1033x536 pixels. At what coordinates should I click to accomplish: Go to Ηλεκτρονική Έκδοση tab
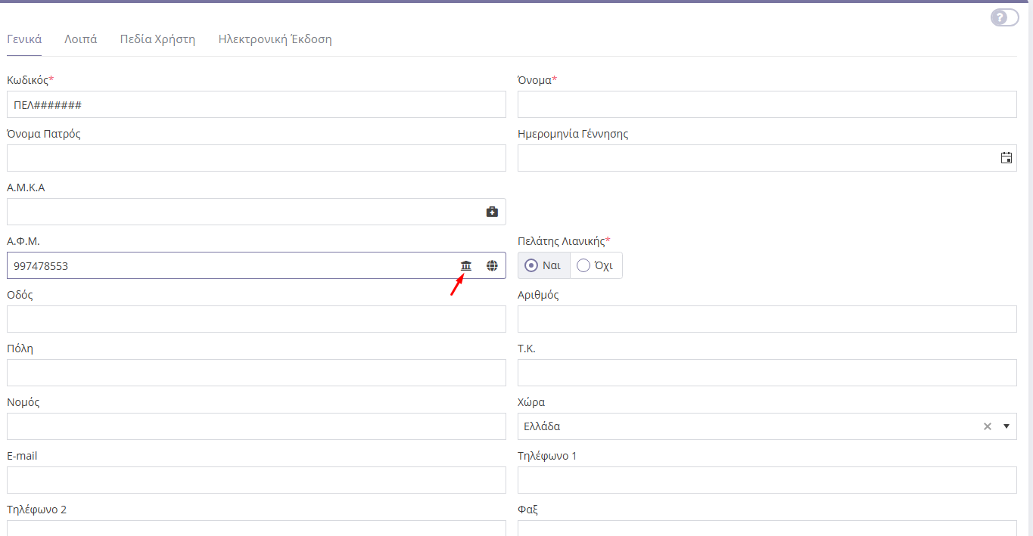coord(275,39)
